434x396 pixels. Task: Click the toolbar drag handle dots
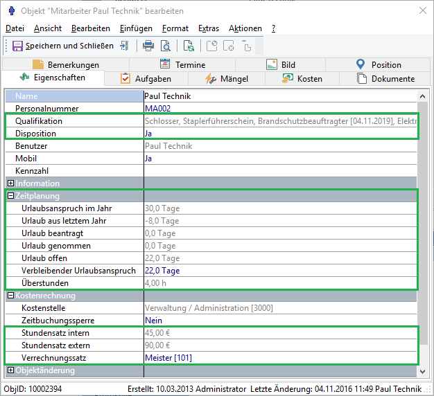click(6, 46)
